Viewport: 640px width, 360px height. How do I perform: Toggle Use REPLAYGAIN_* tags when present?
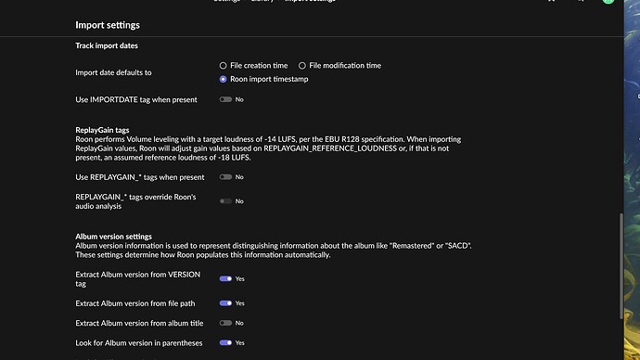[x=225, y=177]
